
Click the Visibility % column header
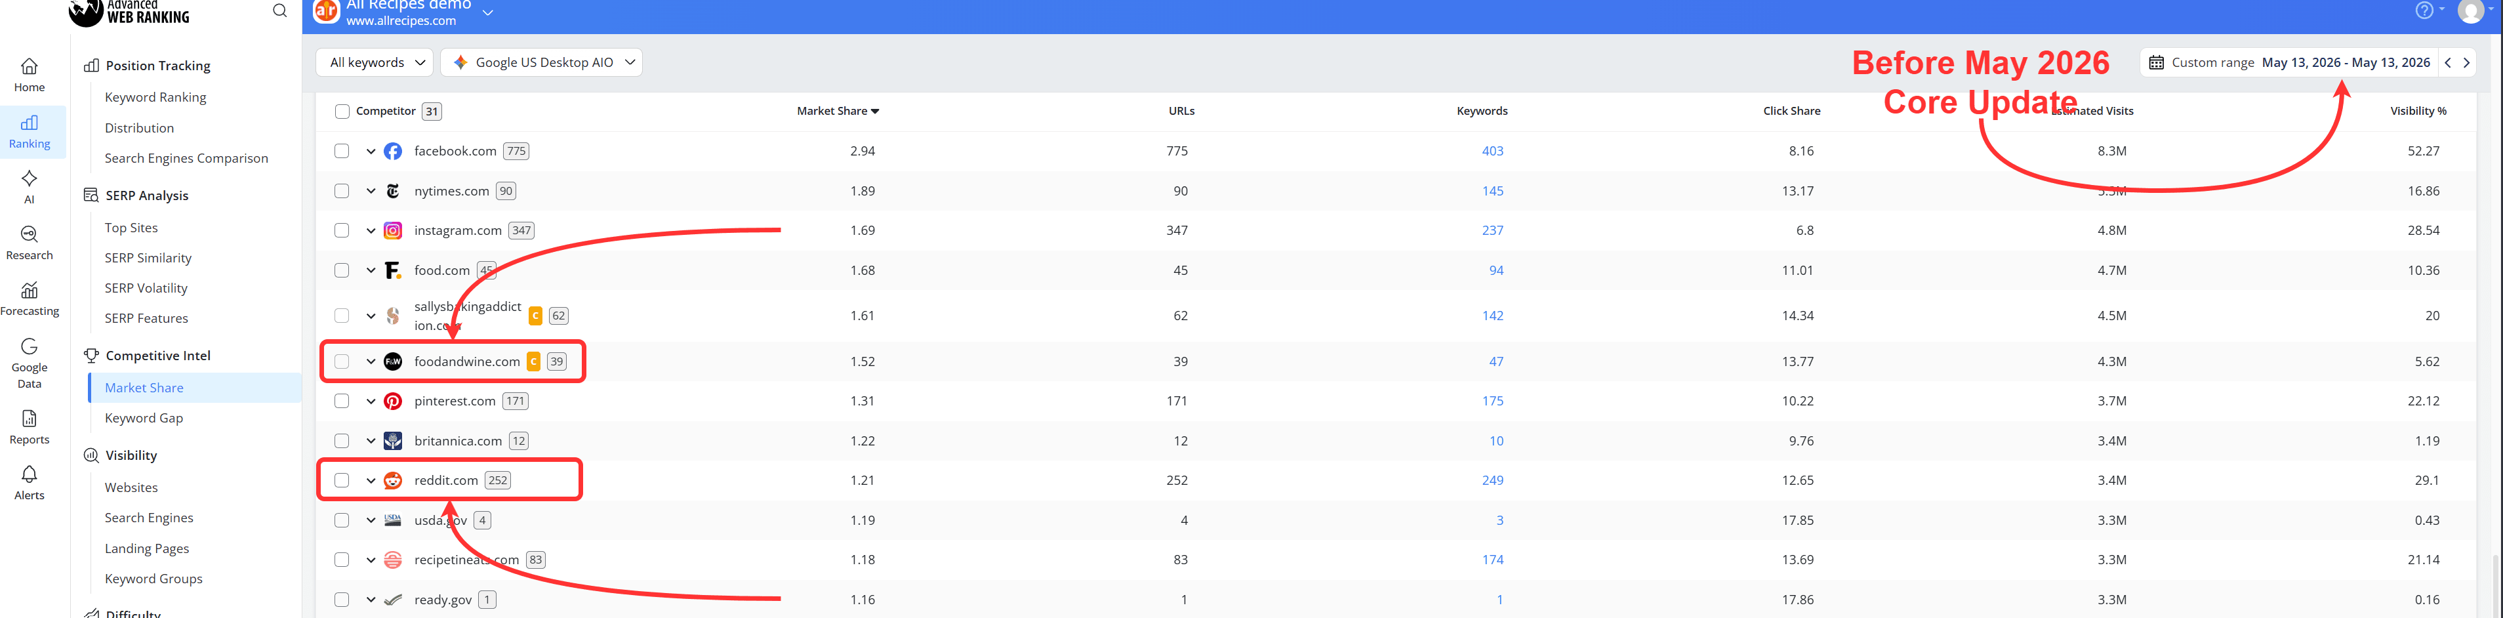[x=2418, y=111]
